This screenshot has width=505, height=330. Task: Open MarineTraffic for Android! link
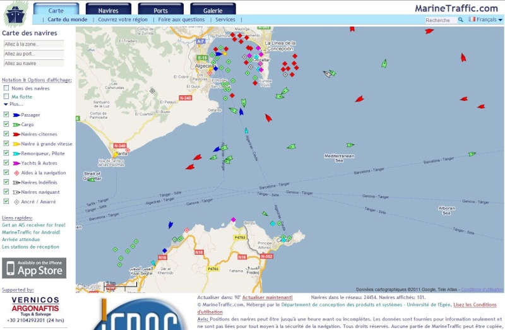pos(31,232)
